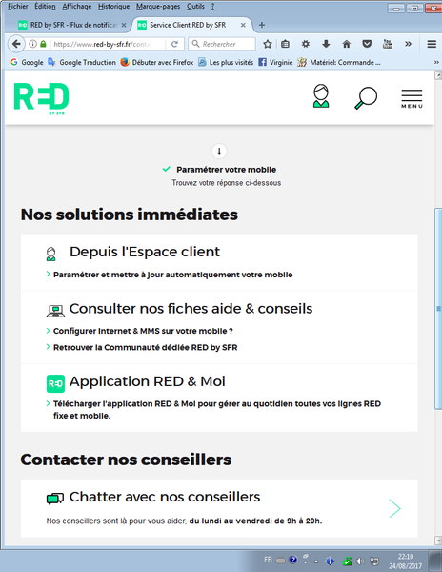442x572 pixels.
Task: Open Télécharger l'application RED & Moi link
Action: click(217, 409)
